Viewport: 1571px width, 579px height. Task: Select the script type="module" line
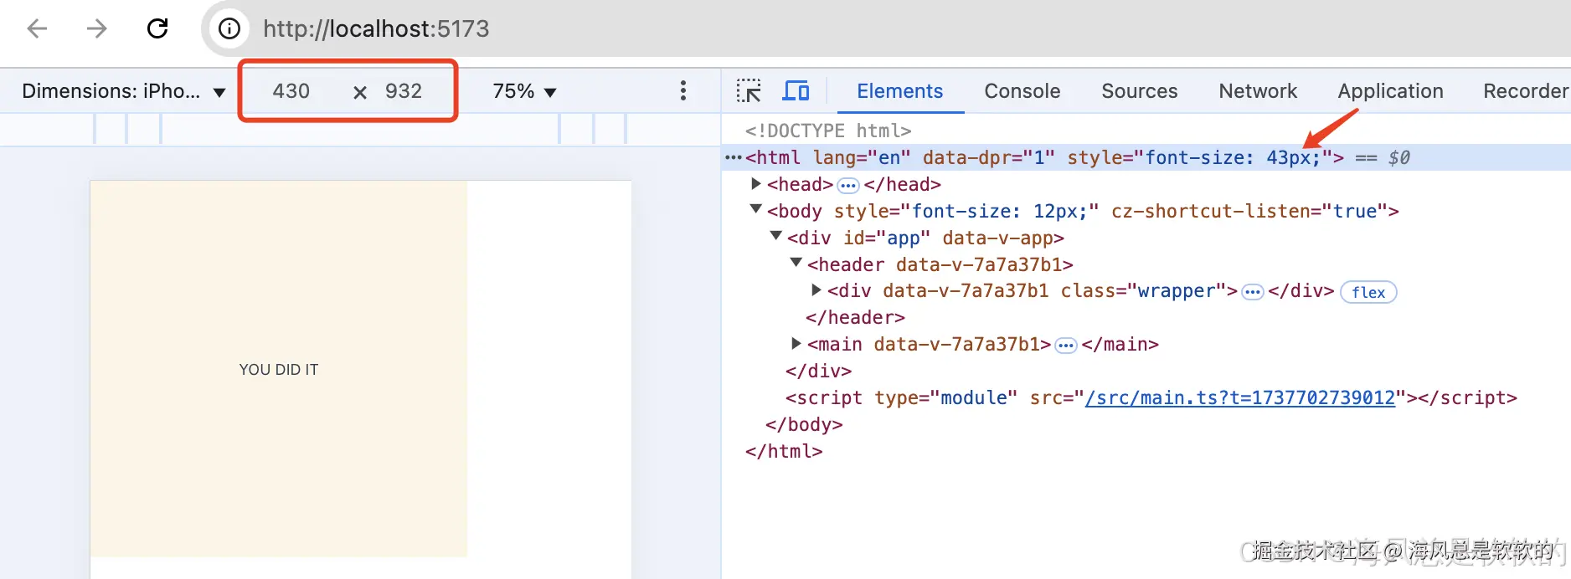point(1151,397)
